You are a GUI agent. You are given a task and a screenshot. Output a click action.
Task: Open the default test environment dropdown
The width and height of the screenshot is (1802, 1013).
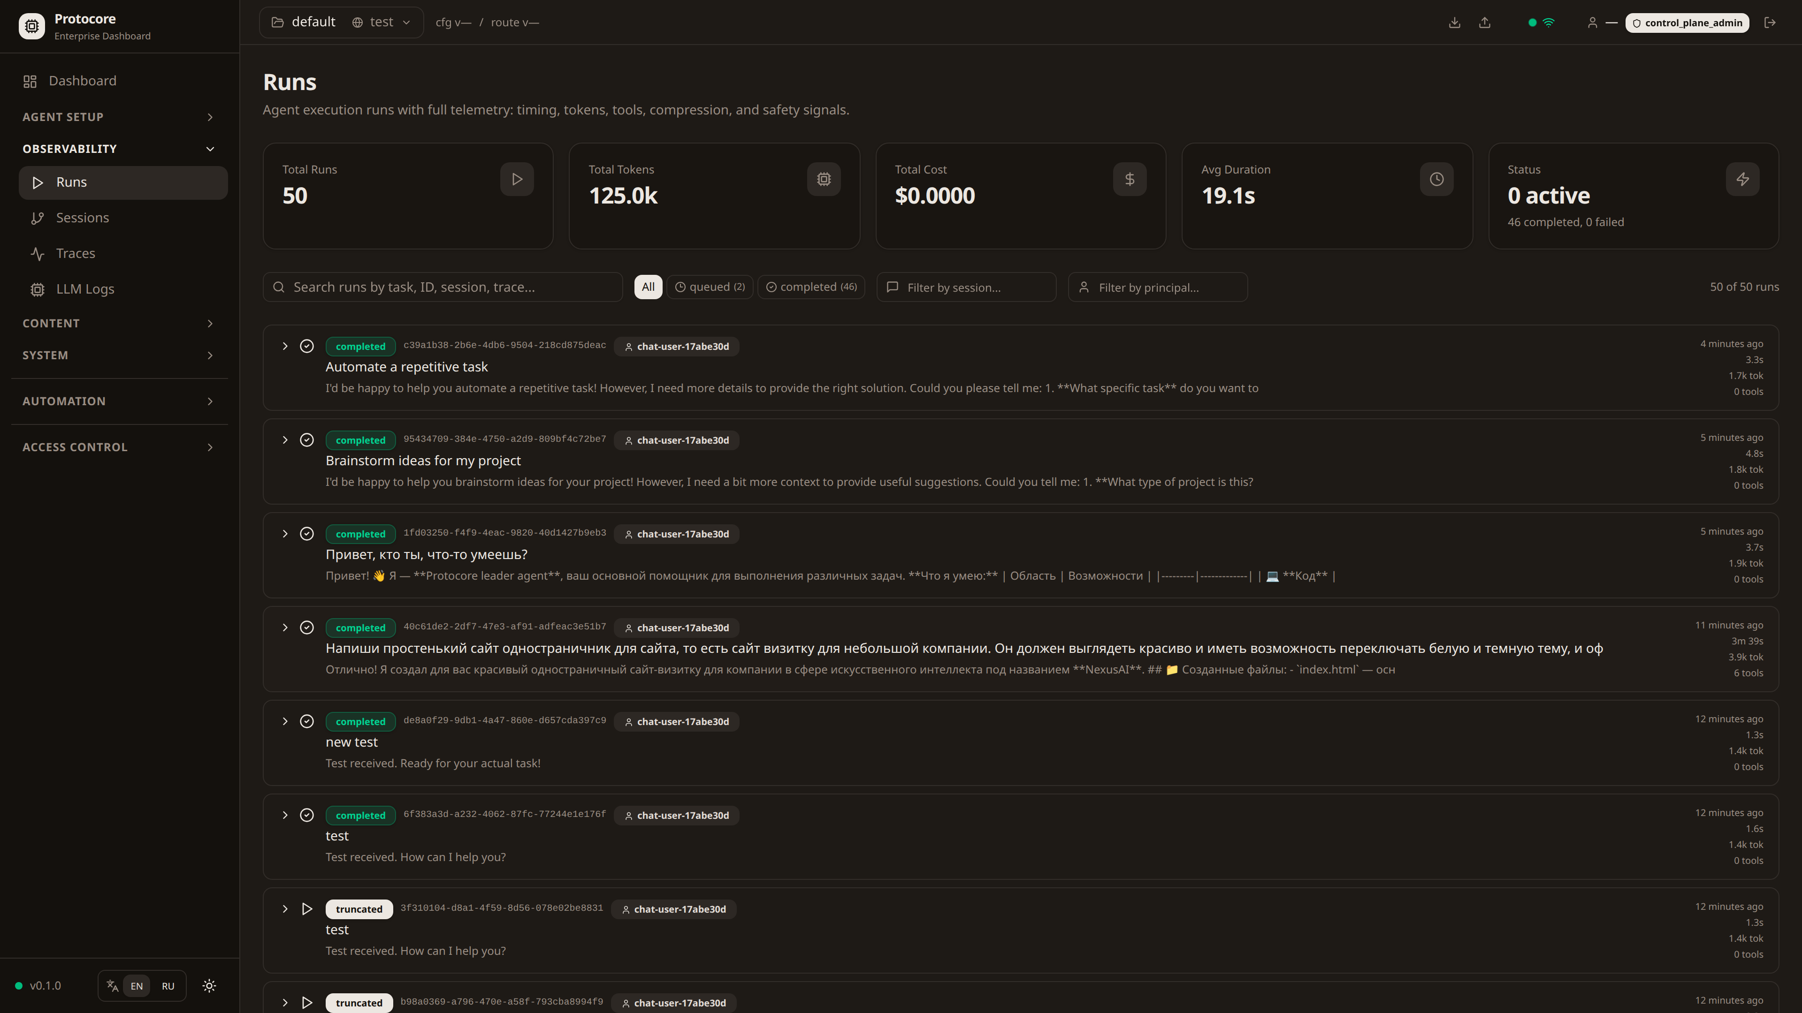click(341, 23)
